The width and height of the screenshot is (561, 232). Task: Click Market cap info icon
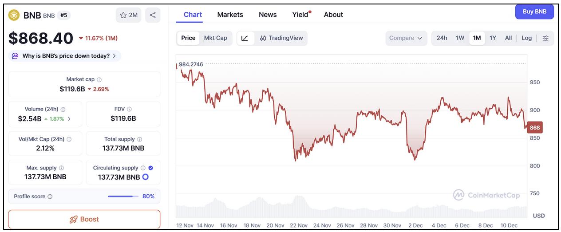pyautogui.click(x=99, y=80)
